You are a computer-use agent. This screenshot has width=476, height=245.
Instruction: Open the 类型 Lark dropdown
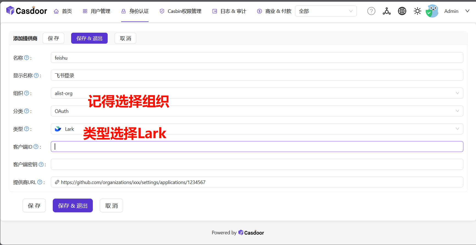257,129
